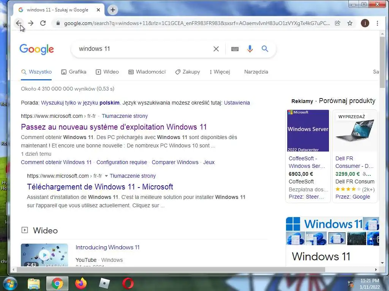Bookmark this page with the star icon
Viewport: 389px width, 291px height.
(350, 23)
